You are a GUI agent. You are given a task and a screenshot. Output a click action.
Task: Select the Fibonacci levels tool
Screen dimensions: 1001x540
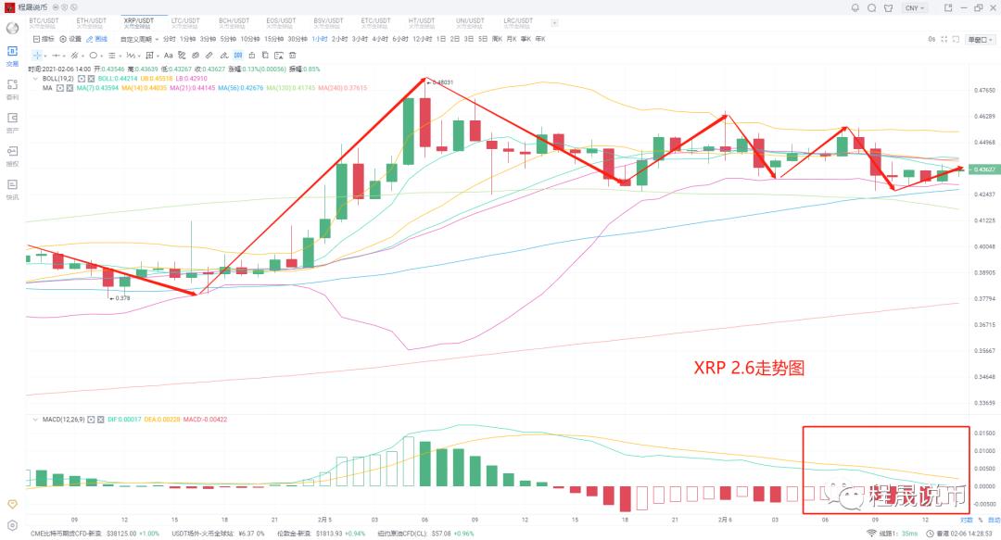[112, 56]
